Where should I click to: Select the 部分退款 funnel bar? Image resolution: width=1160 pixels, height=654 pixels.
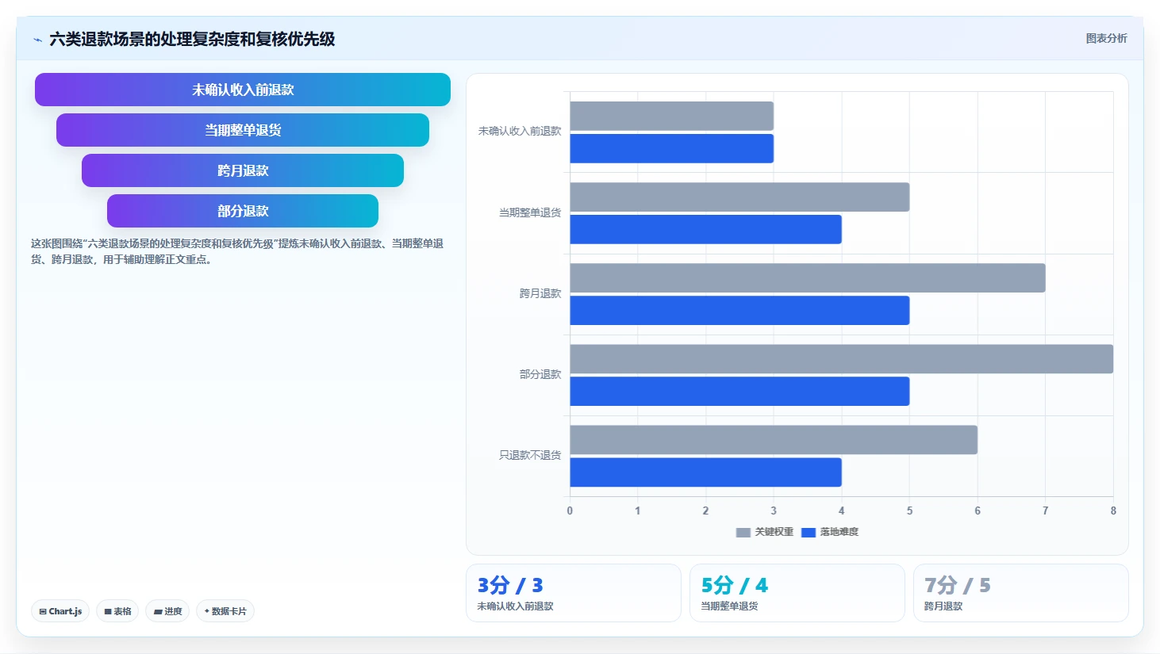pos(243,211)
